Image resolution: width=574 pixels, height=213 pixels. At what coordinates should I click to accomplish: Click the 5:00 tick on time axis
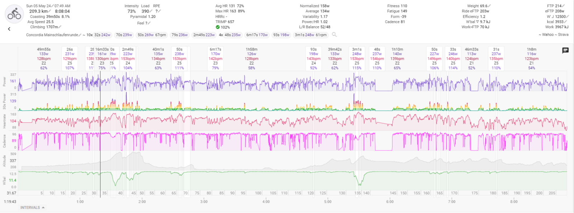click(x=328, y=202)
